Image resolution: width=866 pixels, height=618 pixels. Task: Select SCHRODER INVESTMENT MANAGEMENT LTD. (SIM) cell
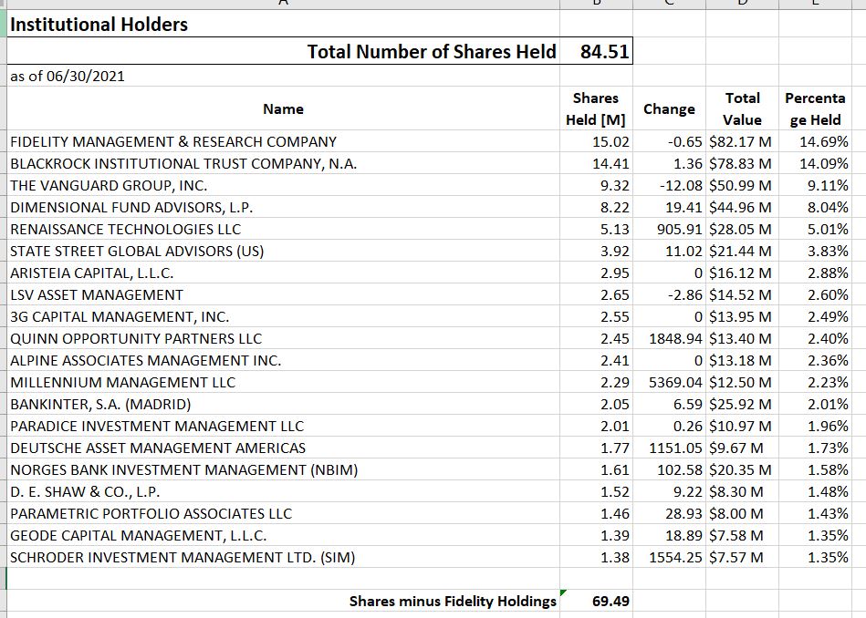[283, 557]
